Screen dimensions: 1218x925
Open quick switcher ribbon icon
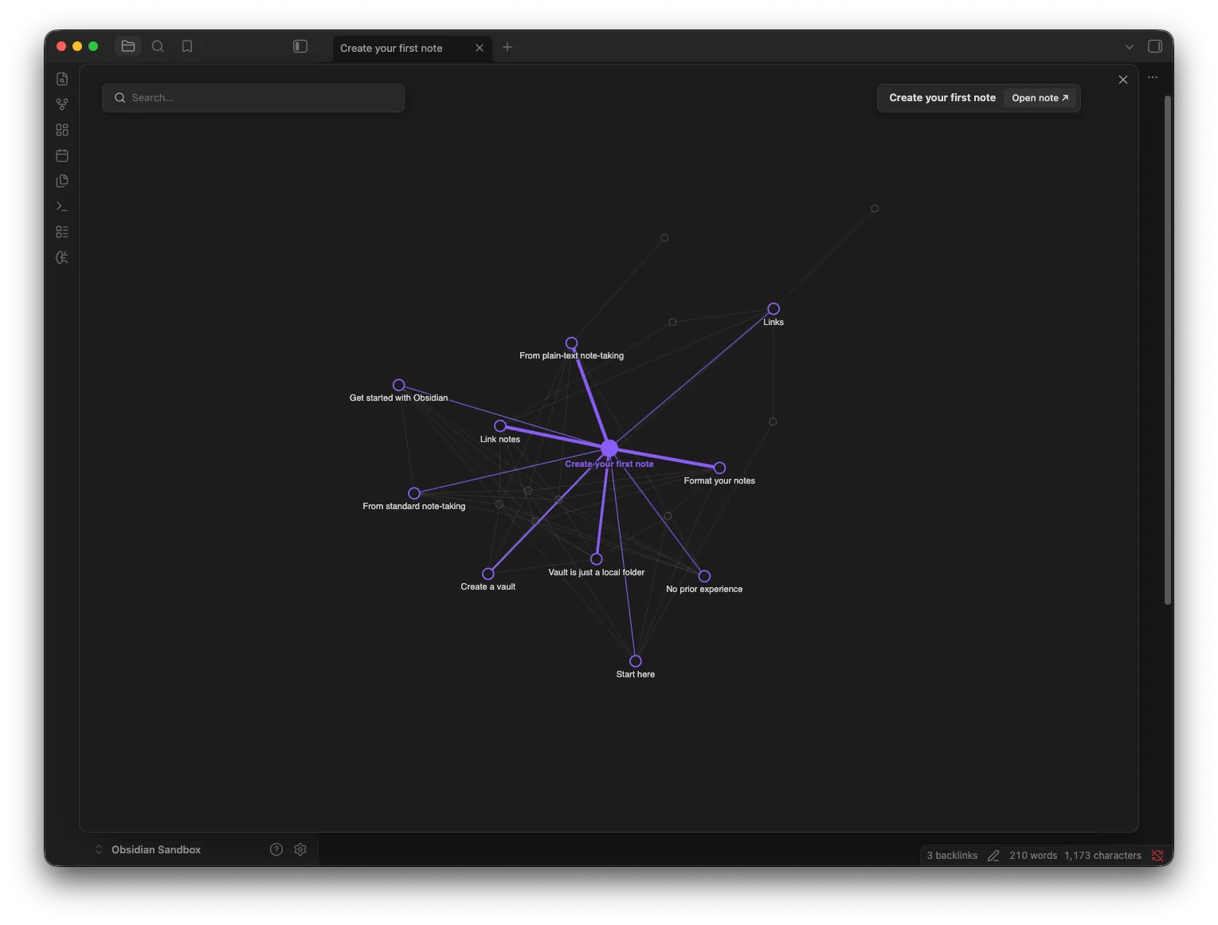62,79
